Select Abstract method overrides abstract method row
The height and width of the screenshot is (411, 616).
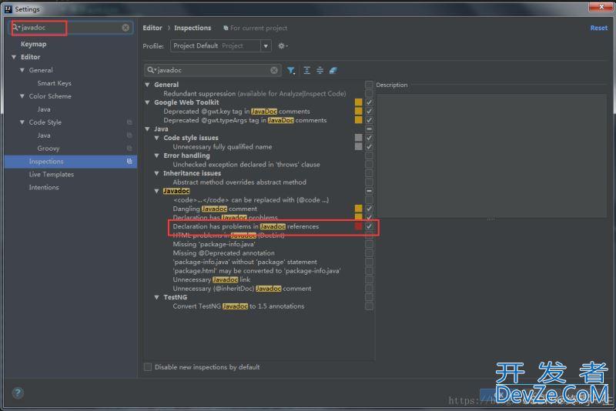(239, 182)
